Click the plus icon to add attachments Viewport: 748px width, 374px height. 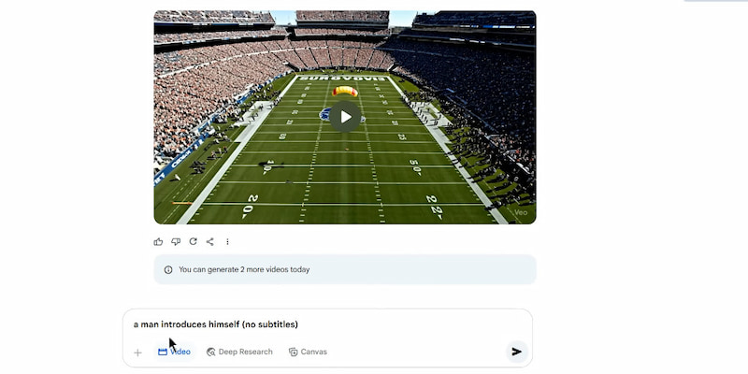[x=137, y=352]
